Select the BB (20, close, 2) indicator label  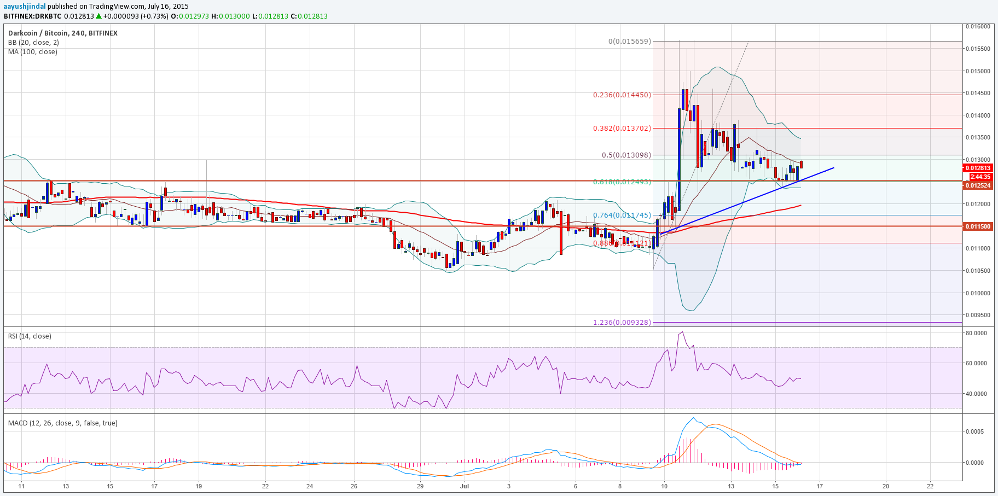(33, 42)
